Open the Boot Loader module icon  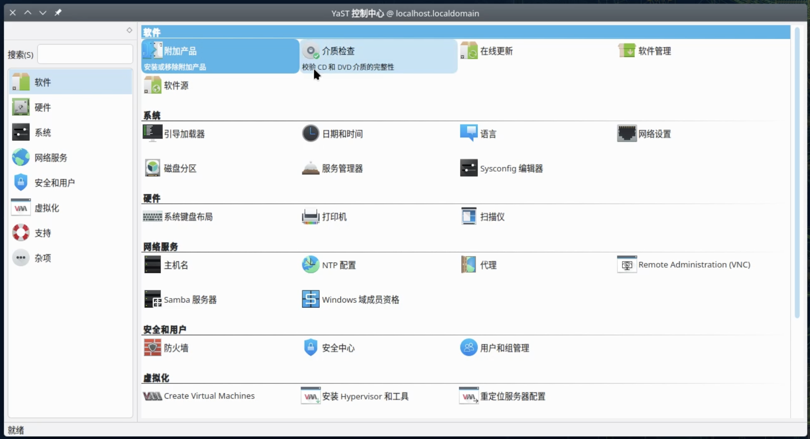coord(153,134)
